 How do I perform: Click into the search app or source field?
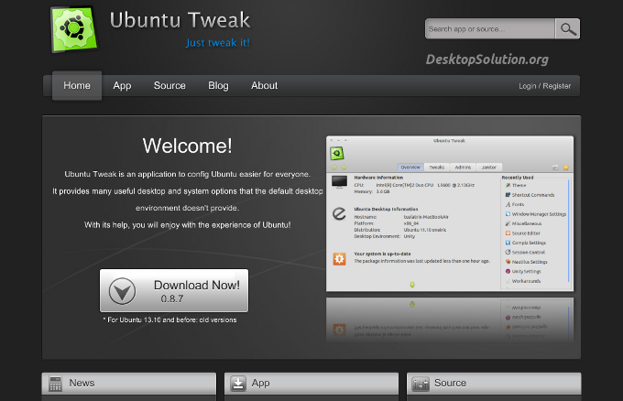tap(490, 29)
